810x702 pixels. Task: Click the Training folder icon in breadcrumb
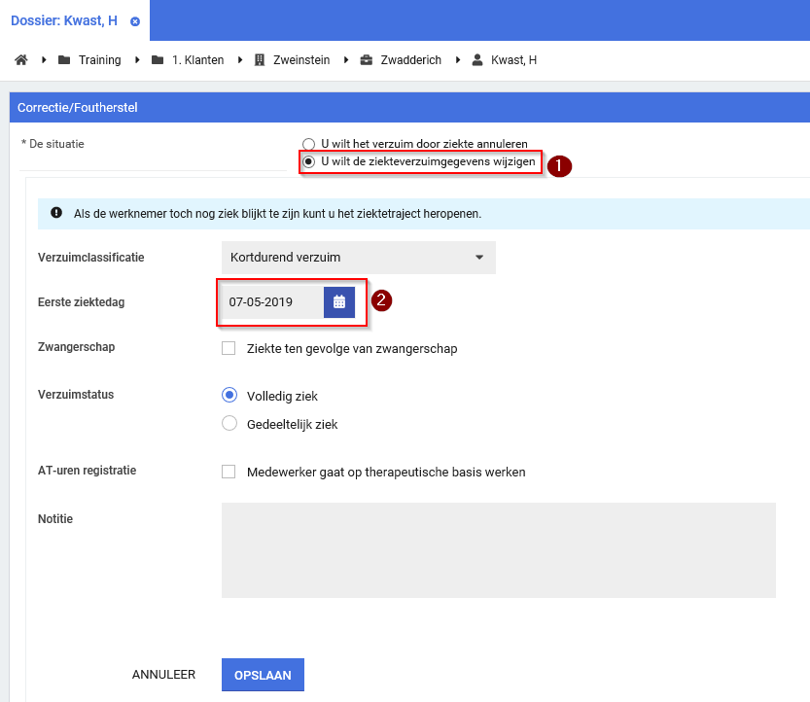click(64, 60)
